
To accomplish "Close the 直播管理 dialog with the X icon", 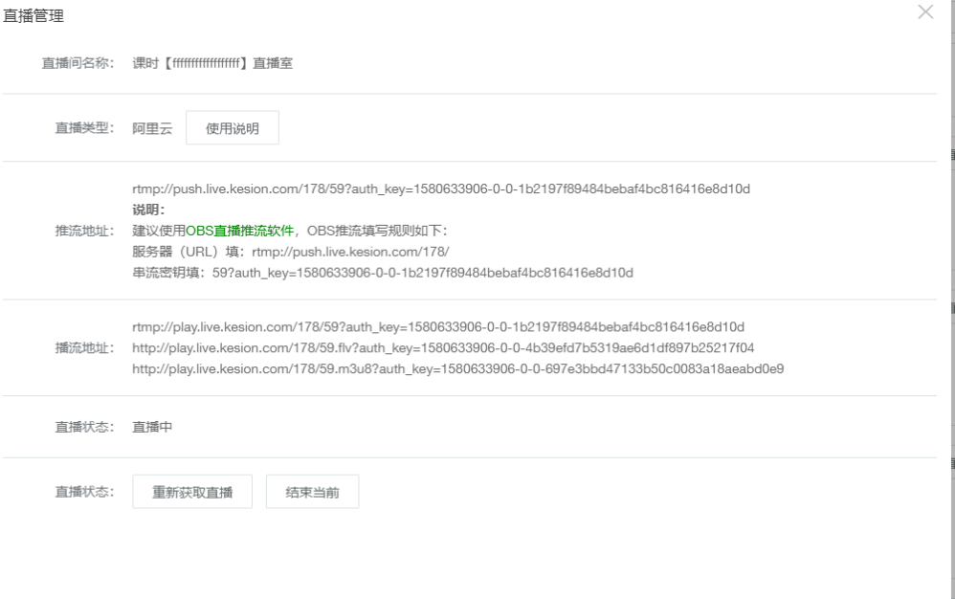I will click(924, 12).
